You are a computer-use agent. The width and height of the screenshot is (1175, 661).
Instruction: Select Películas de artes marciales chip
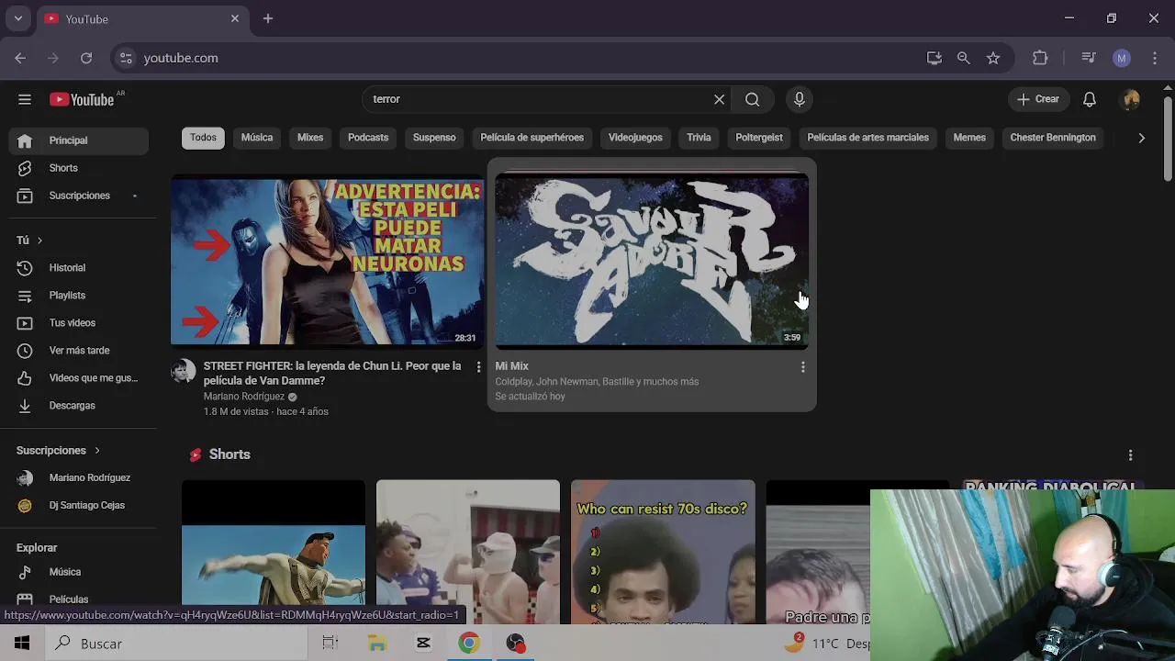pos(868,138)
